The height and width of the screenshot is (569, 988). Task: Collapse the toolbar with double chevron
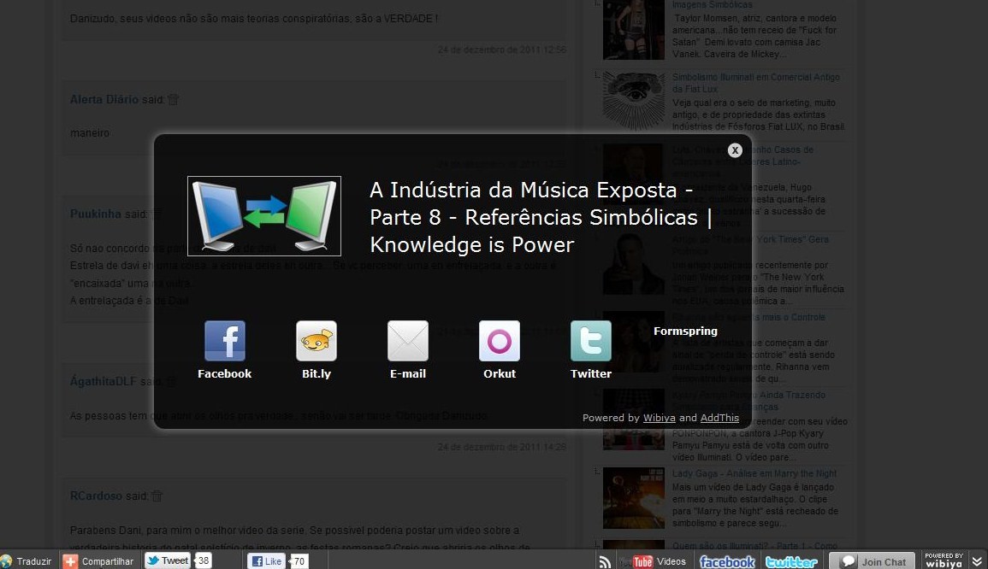pos(977,560)
